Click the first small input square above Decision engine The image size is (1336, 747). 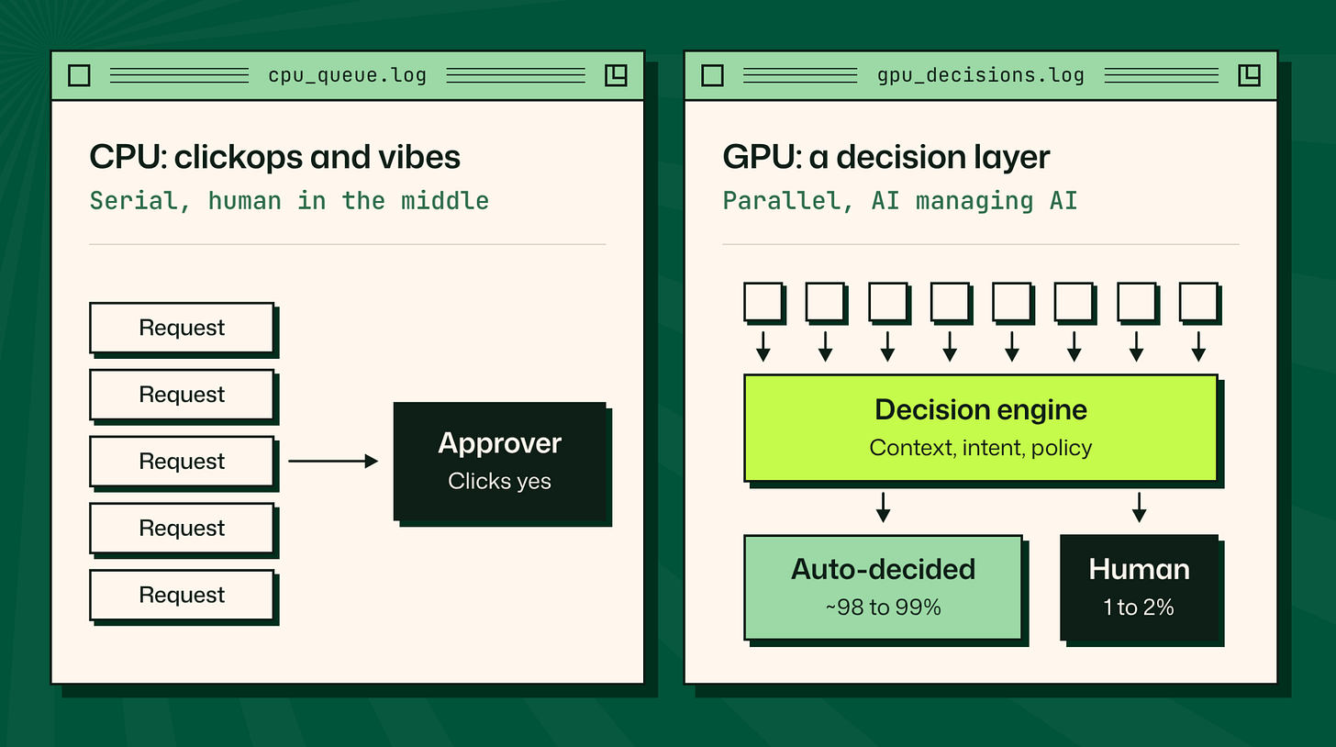point(763,301)
